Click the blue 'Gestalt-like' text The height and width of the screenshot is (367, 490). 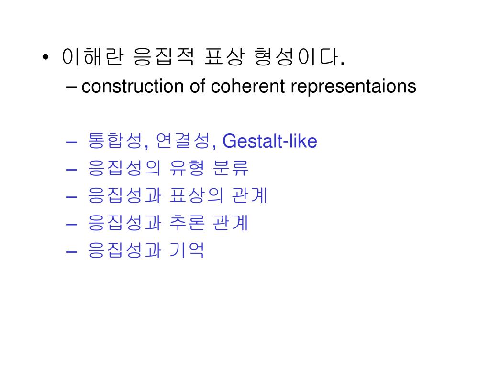point(270,141)
